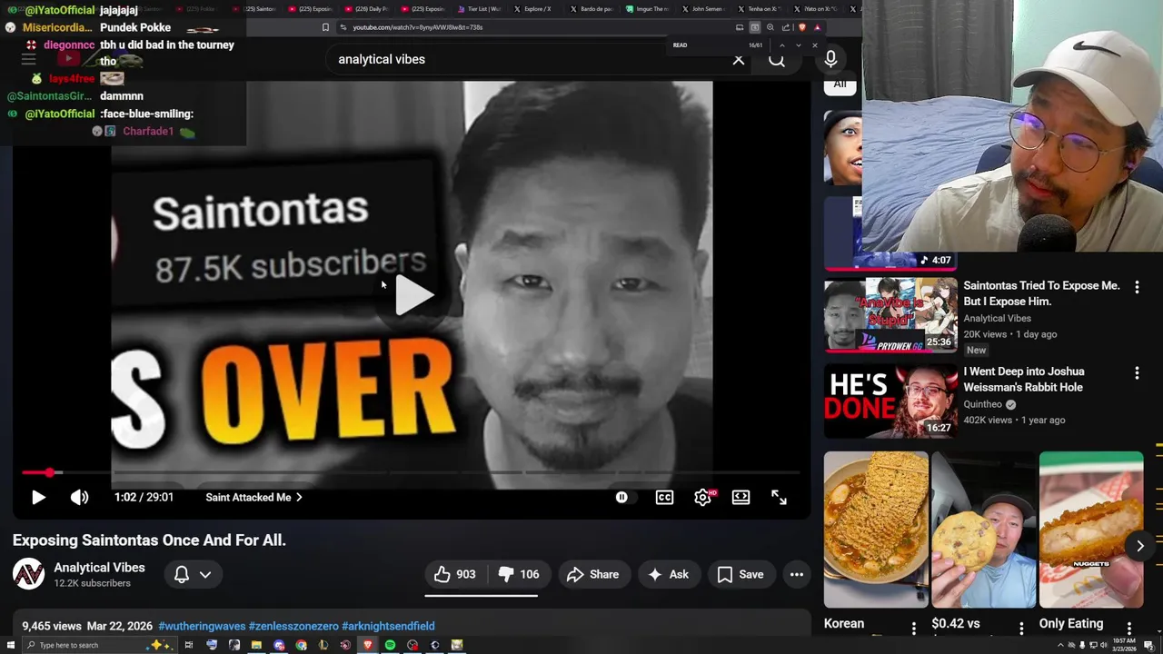Viewport: 1163px width, 654px height.
Task: Enter fullscreen mode
Action: coord(780,497)
